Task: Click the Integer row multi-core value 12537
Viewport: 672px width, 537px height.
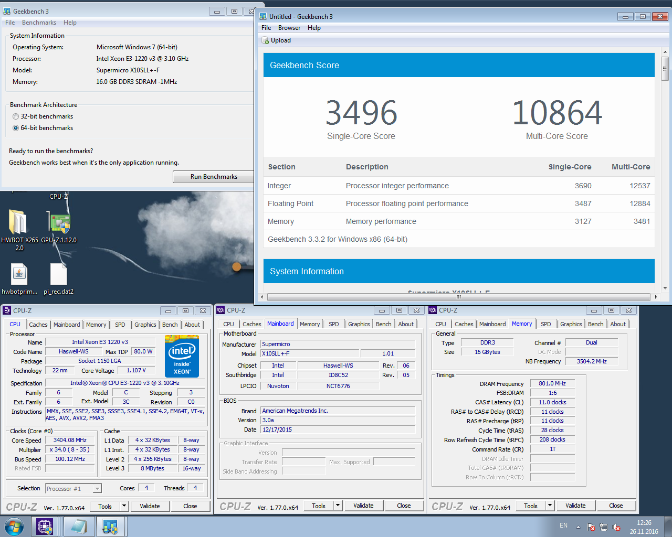Action: pos(639,186)
